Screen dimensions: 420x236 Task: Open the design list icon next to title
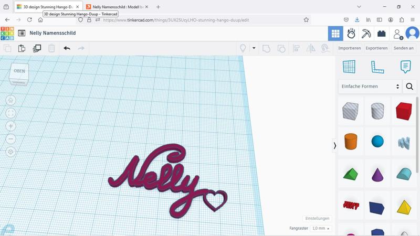click(22, 33)
